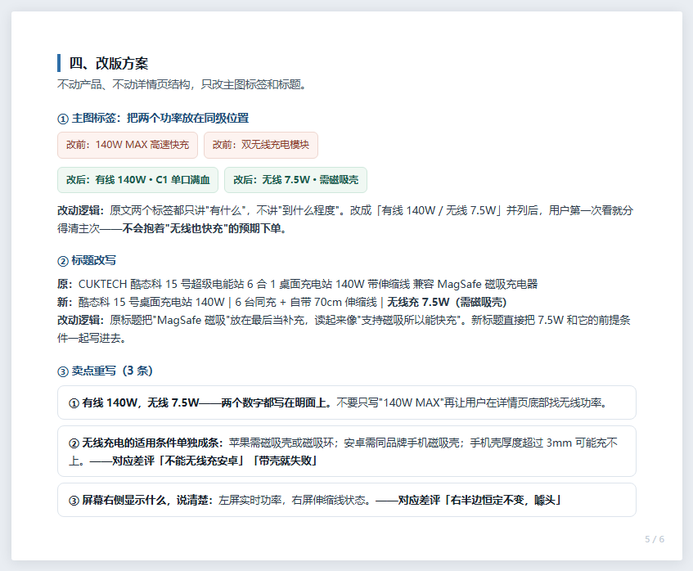Select the tag 改前：双无线充电模块
Screen dimensions: 693x571
[261, 145]
